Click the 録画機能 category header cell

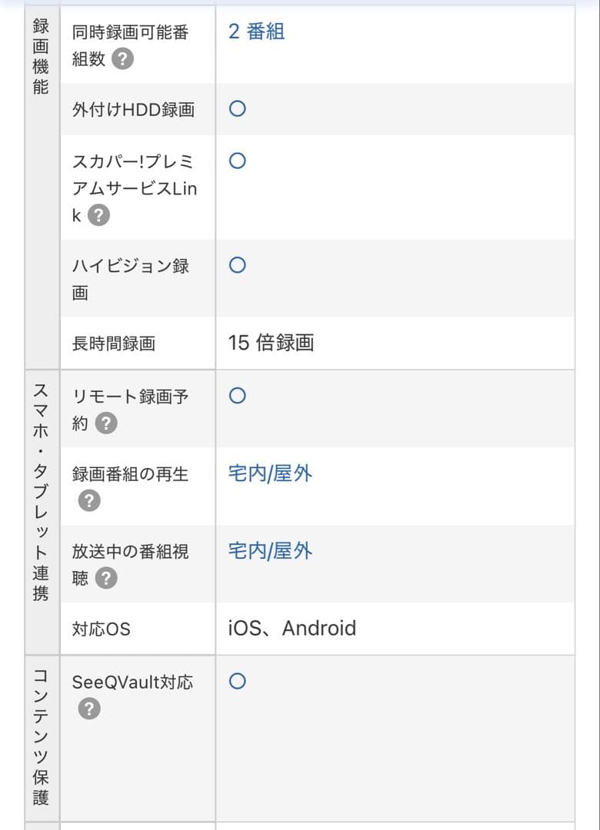(41, 56)
